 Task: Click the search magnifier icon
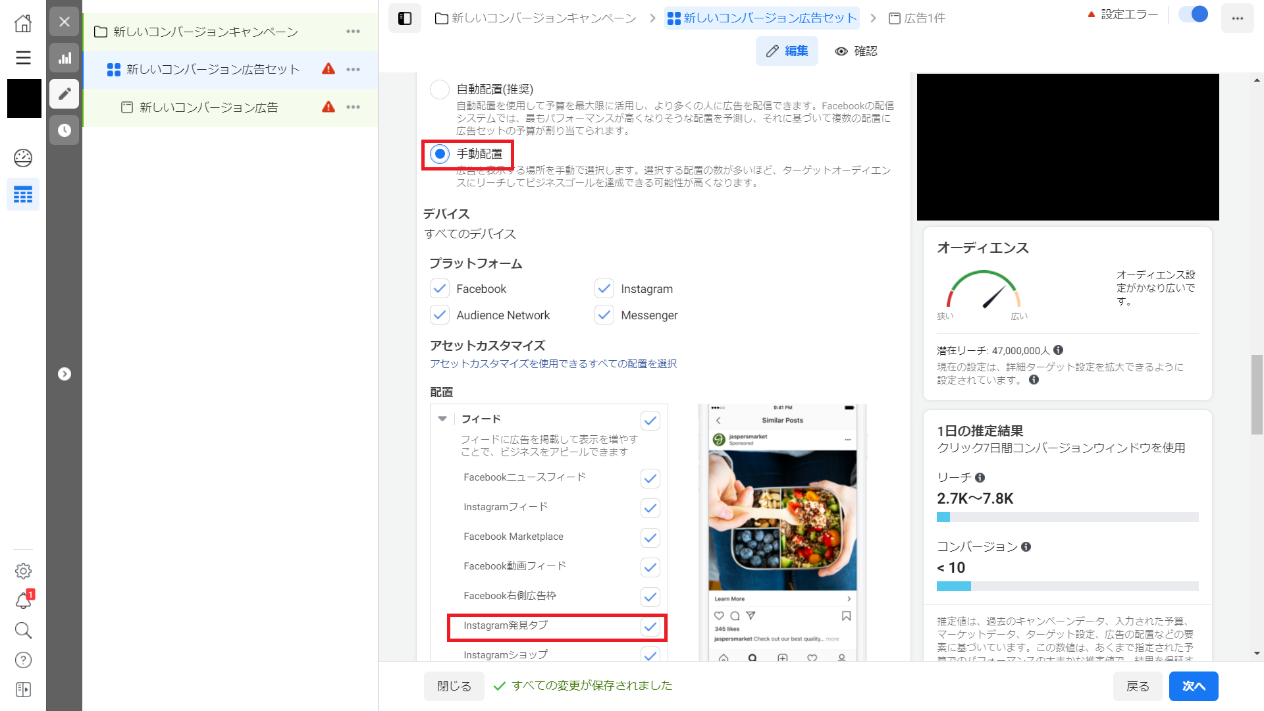pos(23,631)
